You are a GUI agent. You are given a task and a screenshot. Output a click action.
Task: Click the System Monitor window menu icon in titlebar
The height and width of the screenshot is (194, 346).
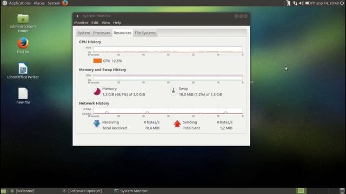coord(77,16)
